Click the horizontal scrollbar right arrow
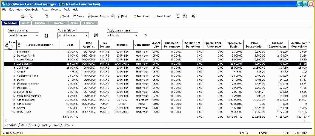315x136 pixels. (x=304, y=121)
